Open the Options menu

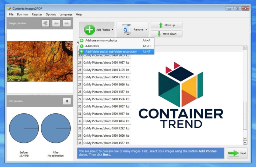[51, 14]
